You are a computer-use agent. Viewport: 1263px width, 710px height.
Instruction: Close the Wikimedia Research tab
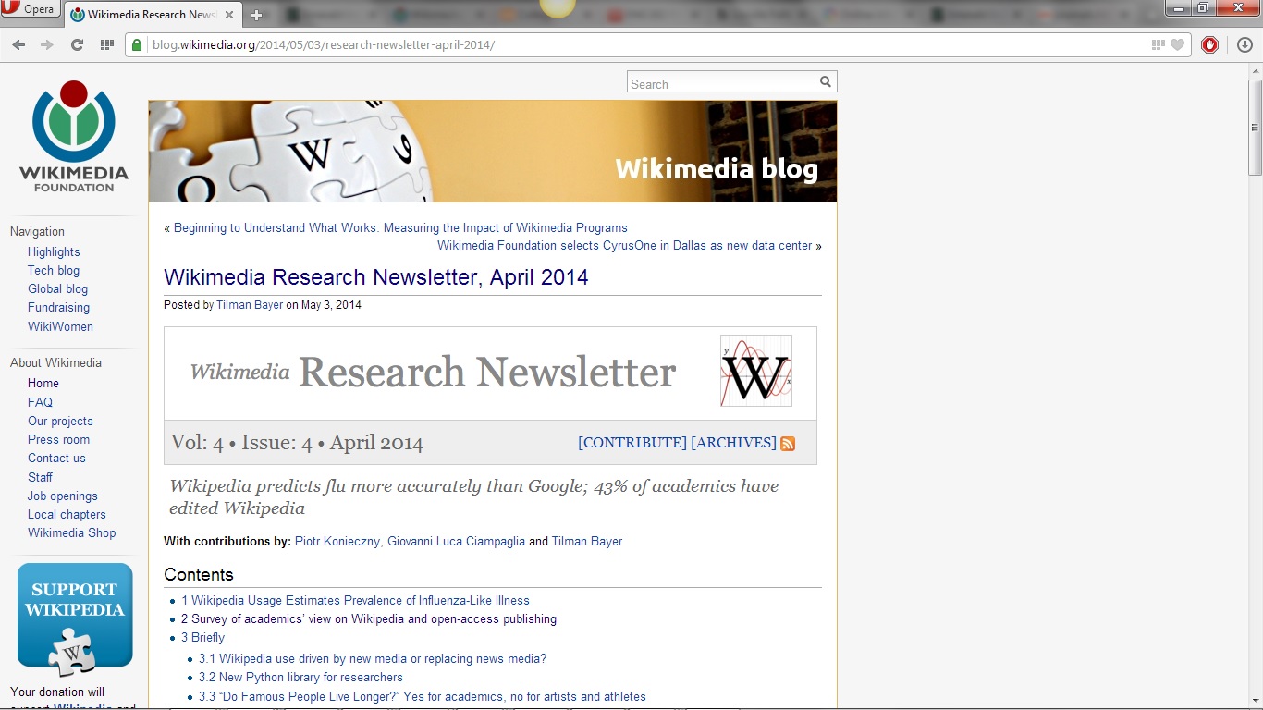point(229,15)
